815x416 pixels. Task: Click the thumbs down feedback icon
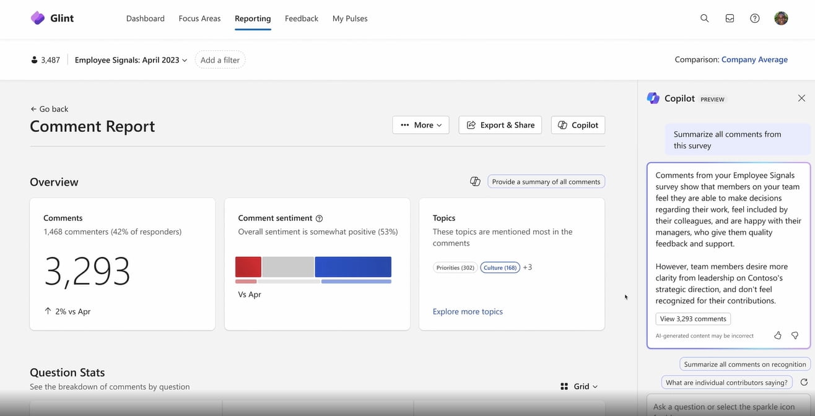point(795,336)
